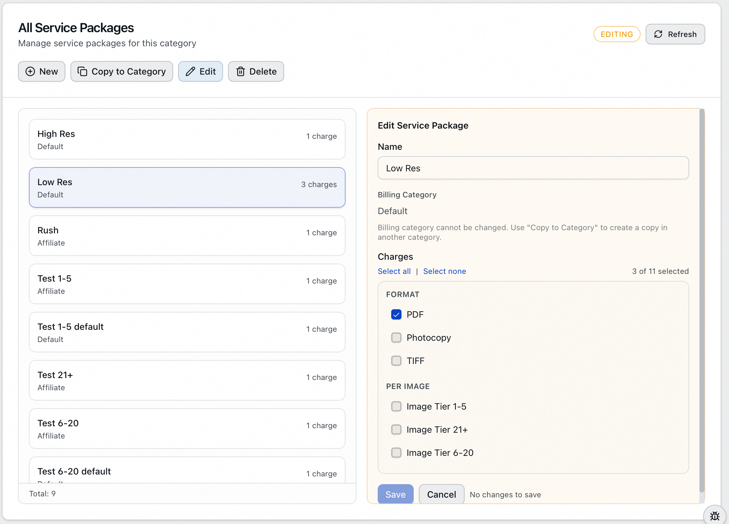
Task: Click the Save button
Action: (396, 494)
